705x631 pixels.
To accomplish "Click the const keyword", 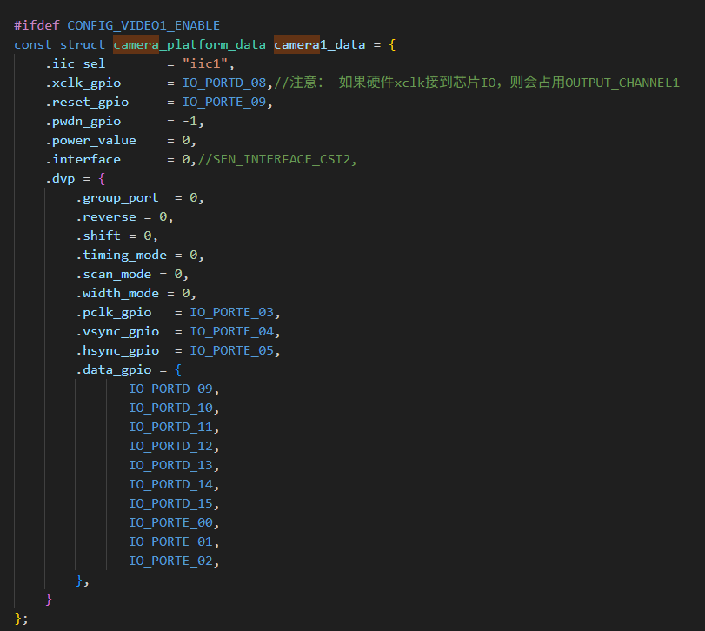I will point(33,44).
